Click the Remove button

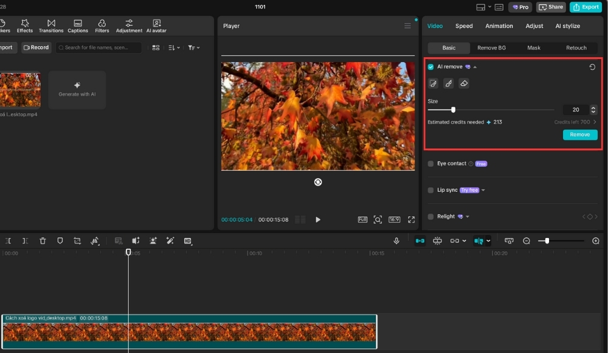click(579, 135)
